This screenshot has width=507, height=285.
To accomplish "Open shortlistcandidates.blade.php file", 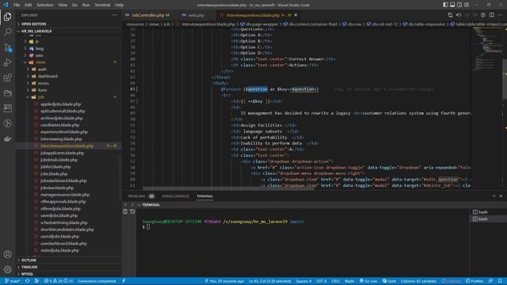I will pos(67,230).
